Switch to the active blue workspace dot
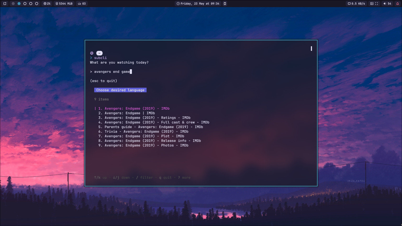The image size is (402, 226). point(19,4)
